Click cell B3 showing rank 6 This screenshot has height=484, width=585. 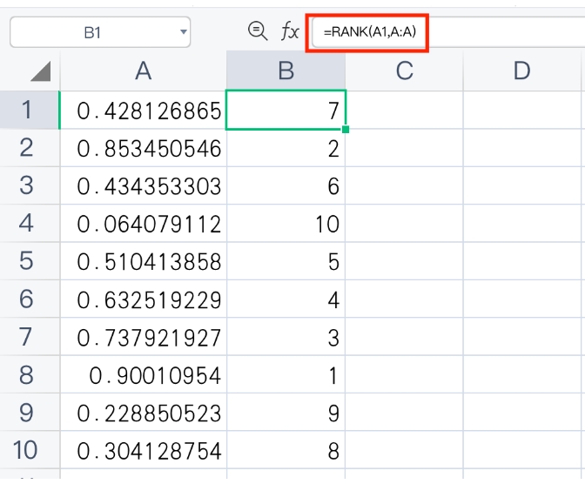[x=286, y=185]
